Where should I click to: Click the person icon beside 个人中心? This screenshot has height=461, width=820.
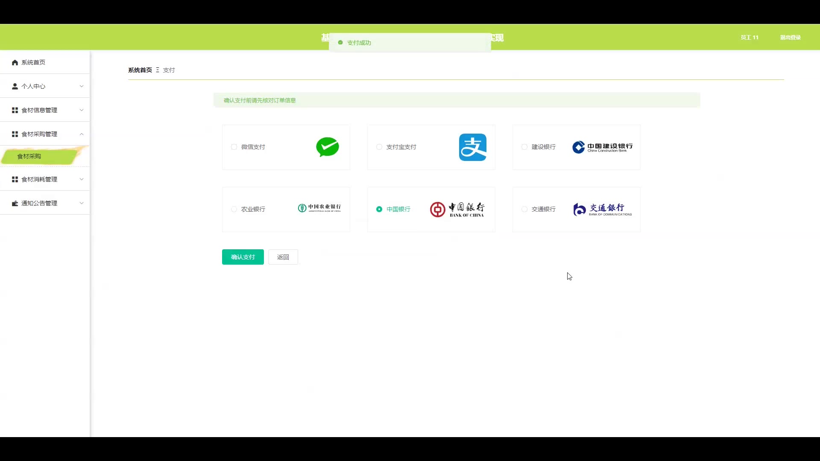coord(15,86)
